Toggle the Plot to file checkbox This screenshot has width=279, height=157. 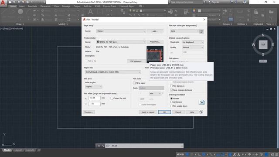[x=86, y=61]
